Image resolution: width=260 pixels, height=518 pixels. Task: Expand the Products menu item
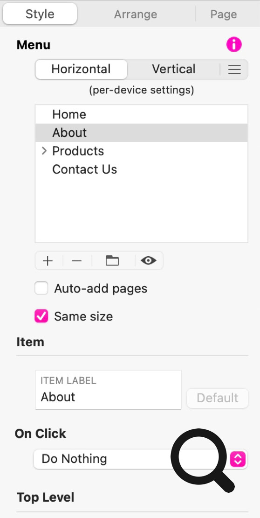44,151
